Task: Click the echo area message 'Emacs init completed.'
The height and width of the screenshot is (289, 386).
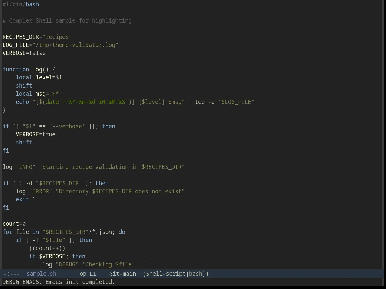Action: pos(80,282)
